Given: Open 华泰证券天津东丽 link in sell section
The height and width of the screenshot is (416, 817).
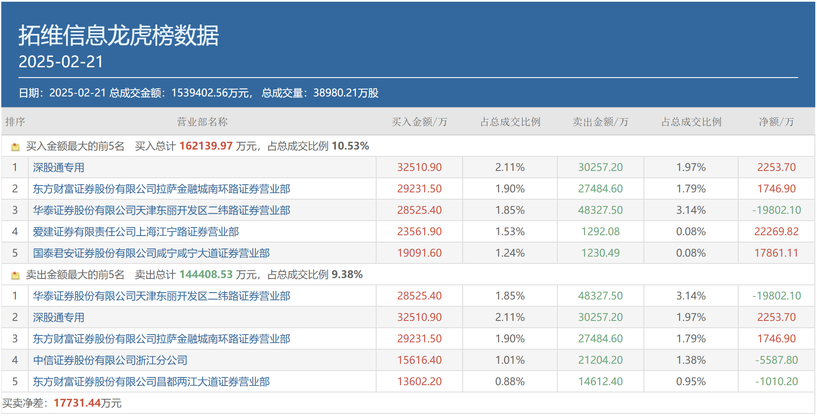Looking at the screenshot, I should [x=162, y=296].
